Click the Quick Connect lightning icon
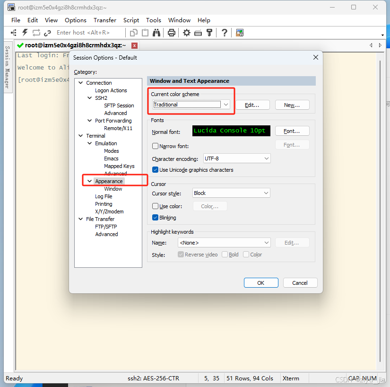This screenshot has width=390, height=387. (25, 33)
